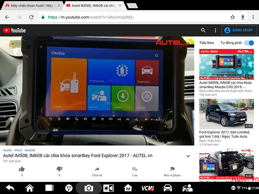
Task: Open the YouTube header three-dot options menu
Action: (x=215, y=30)
